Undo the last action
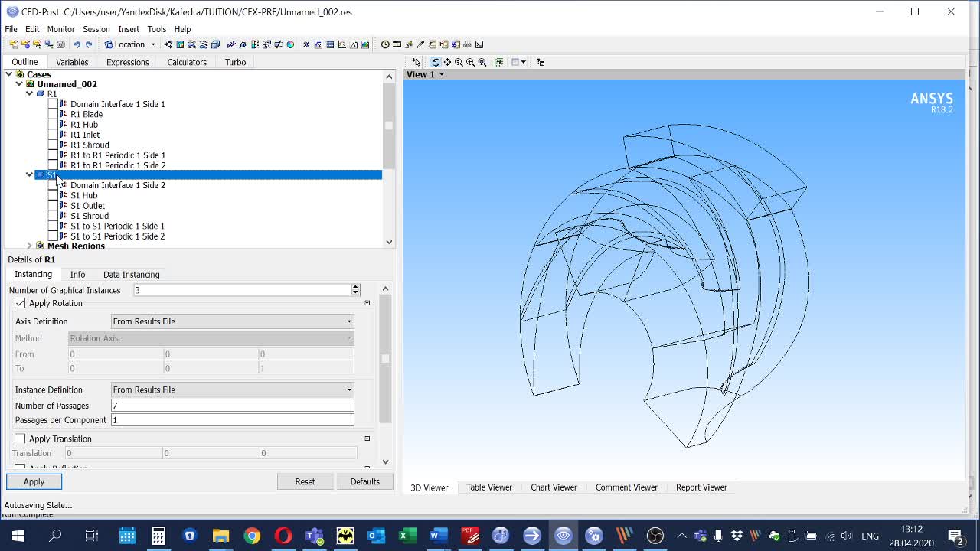This screenshot has height=551, width=980. click(77, 44)
